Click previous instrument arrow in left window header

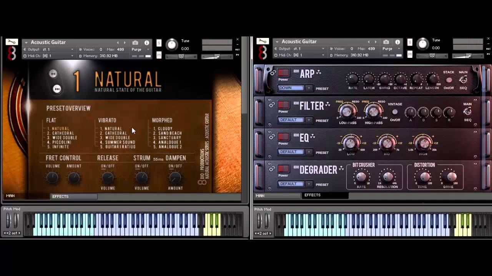[118, 43]
